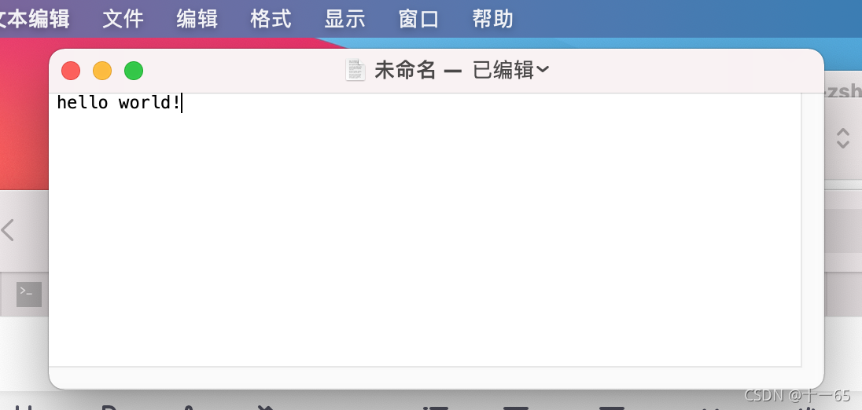Open the 窗口 menu
Image resolution: width=862 pixels, height=410 pixels.
click(419, 19)
